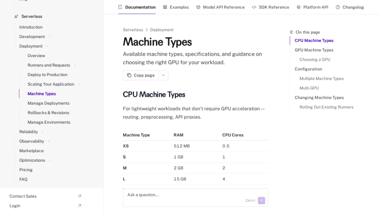Expand Scaling Your Application chevron

[79, 84]
